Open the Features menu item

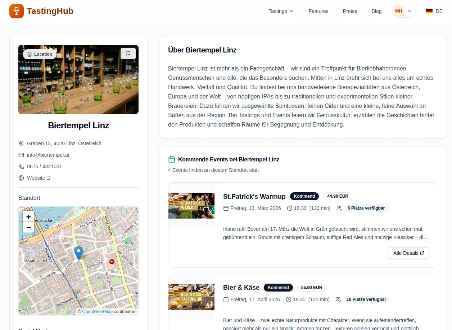click(x=318, y=11)
